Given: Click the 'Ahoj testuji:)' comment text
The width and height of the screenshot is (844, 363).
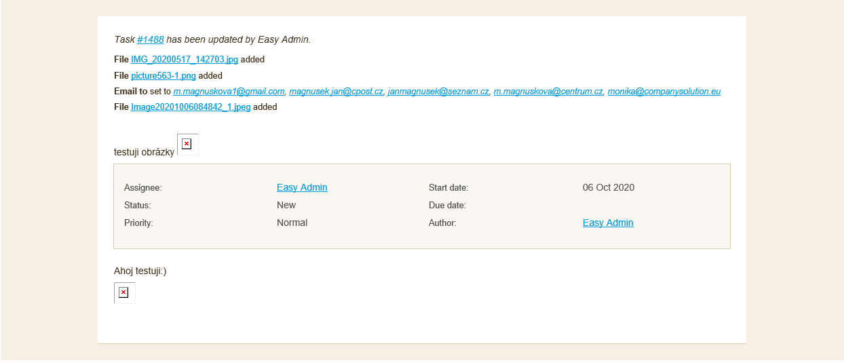Looking at the screenshot, I should pyautogui.click(x=140, y=271).
